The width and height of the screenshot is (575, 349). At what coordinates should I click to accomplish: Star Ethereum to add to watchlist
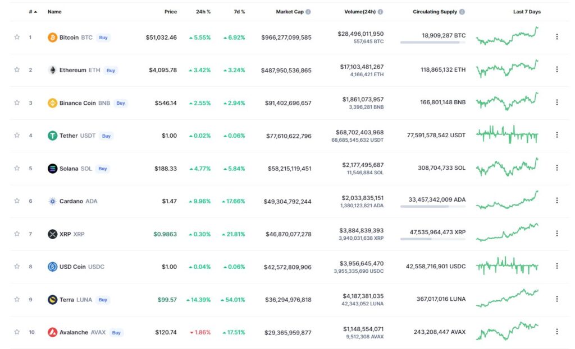pyautogui.click(x=17, y=69)
